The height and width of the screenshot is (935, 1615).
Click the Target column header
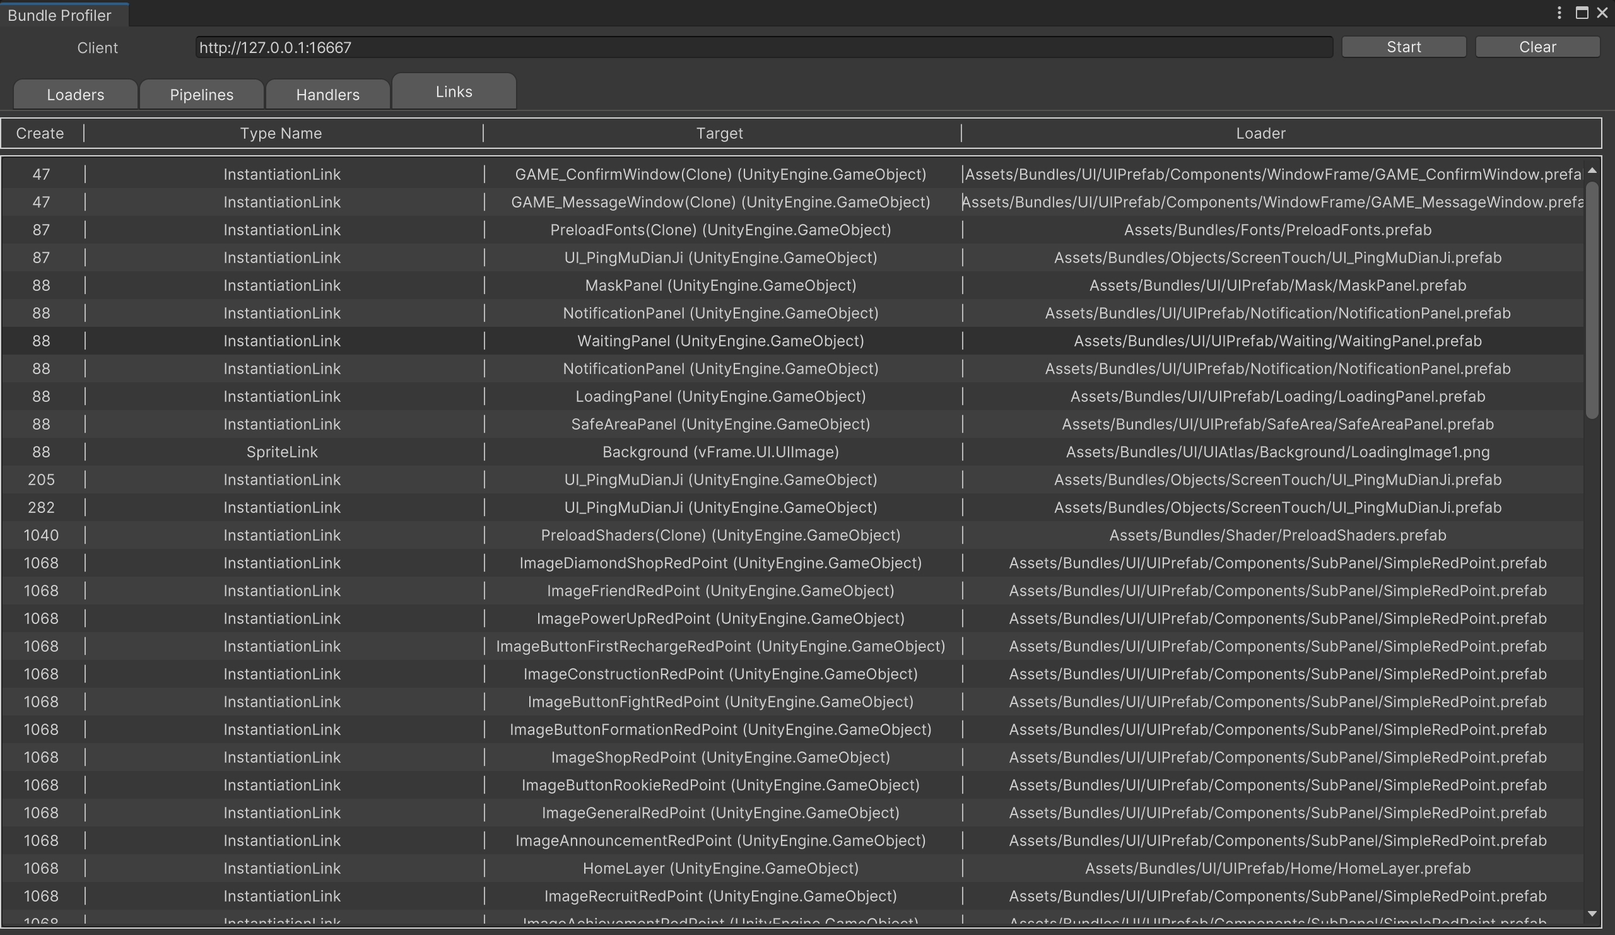tap(719, 133)
